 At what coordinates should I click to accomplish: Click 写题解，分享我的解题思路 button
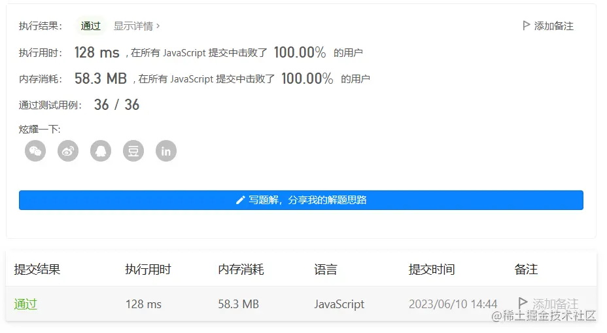(301, 200)
